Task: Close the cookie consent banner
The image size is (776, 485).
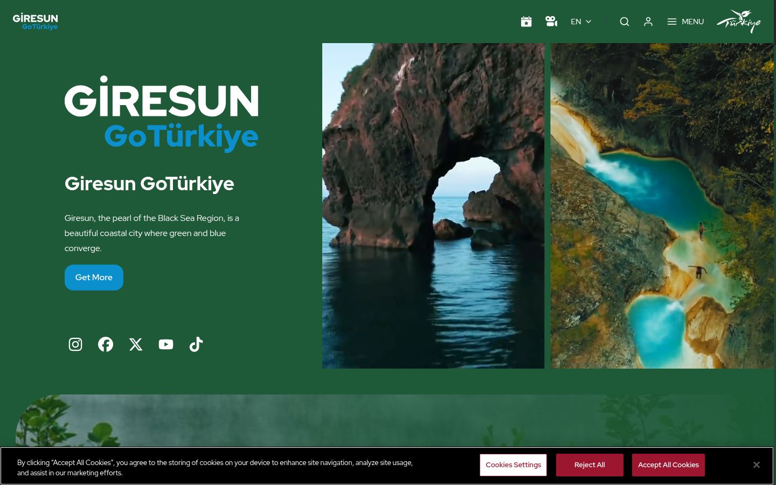Action: click(757, 465)
